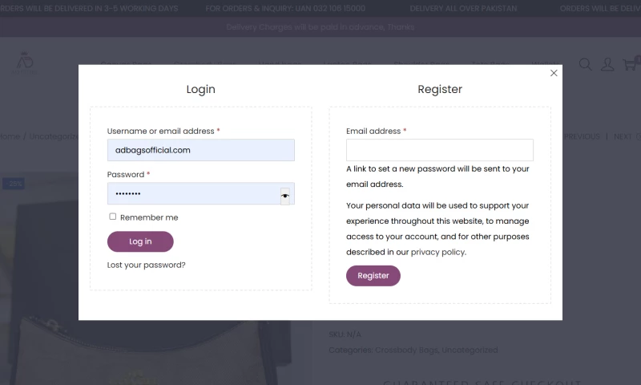The height and width of the screenshot is (385, 641).
Task: Go to the PREVIOUS product
Action: [582, 136]
